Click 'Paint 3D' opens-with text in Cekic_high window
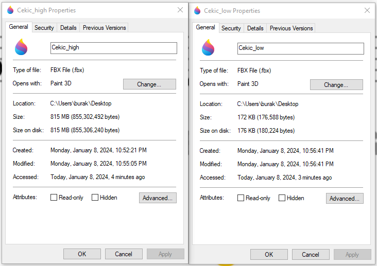377x266 pixels. (61, 83)
